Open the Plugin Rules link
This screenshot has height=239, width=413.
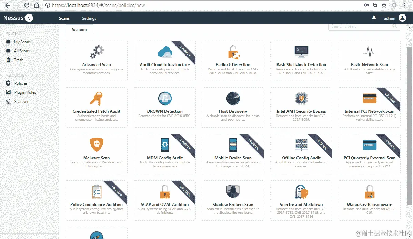pyautogui.click(x=25, y=92)
